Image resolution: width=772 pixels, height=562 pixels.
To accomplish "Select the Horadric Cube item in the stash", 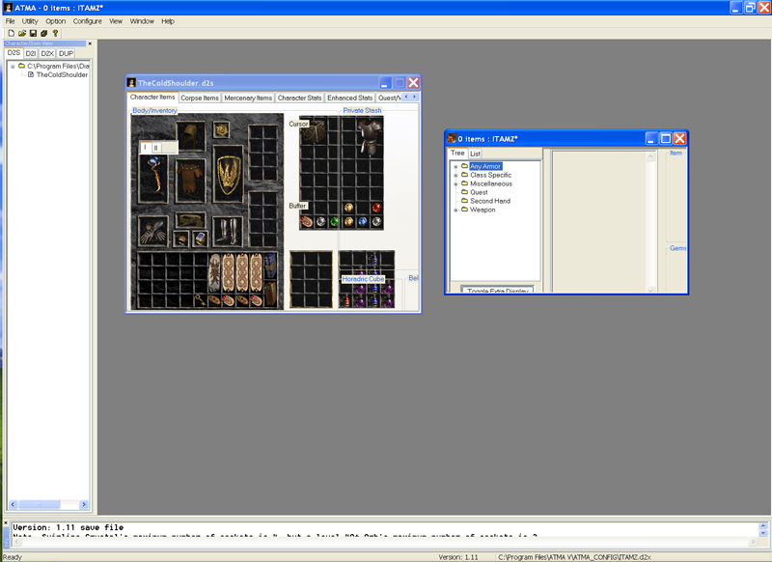I will (313, 131).
